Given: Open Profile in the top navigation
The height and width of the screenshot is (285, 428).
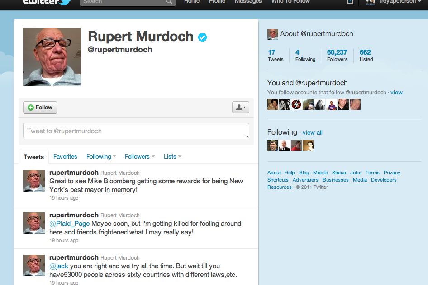Looking at the screenshot, I should coord(217,2).
